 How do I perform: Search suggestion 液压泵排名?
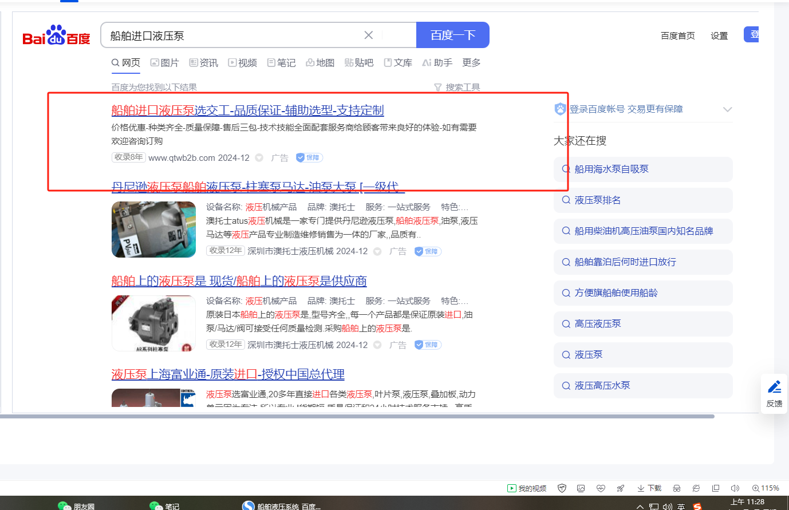(x=643, y=200)
